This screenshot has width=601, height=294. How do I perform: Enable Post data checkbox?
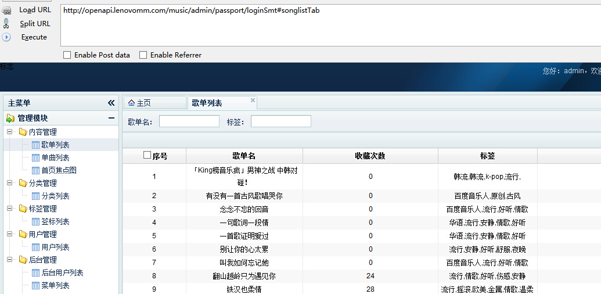point(67,55)
